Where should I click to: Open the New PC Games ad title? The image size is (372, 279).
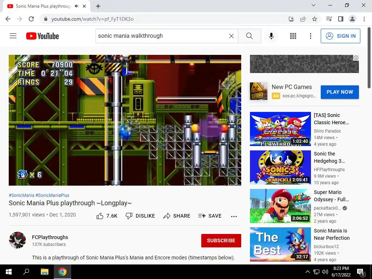pos(292,87)
